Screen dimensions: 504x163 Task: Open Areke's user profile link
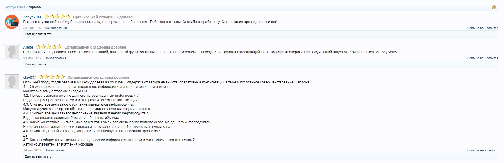[x=28, y=47]
